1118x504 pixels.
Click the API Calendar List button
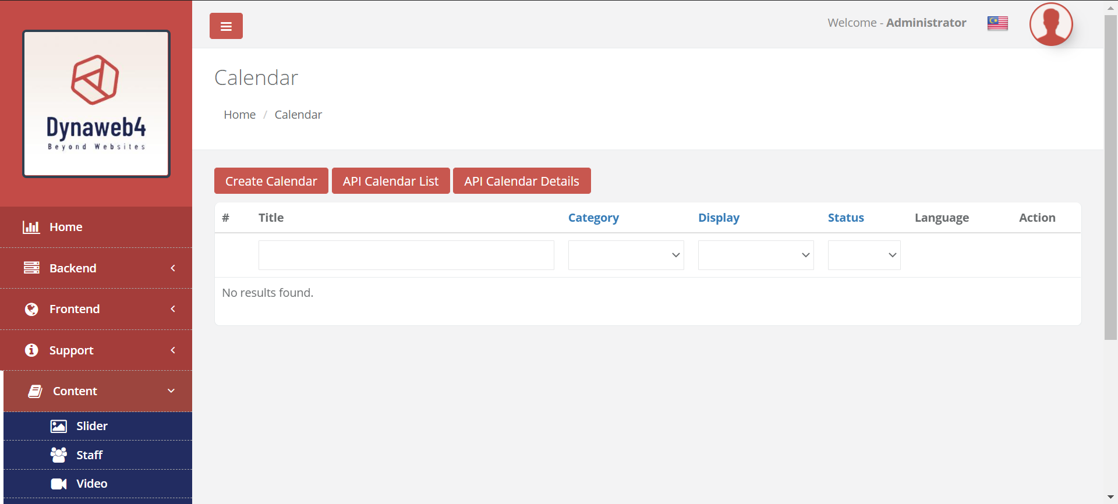coord(390,181)
